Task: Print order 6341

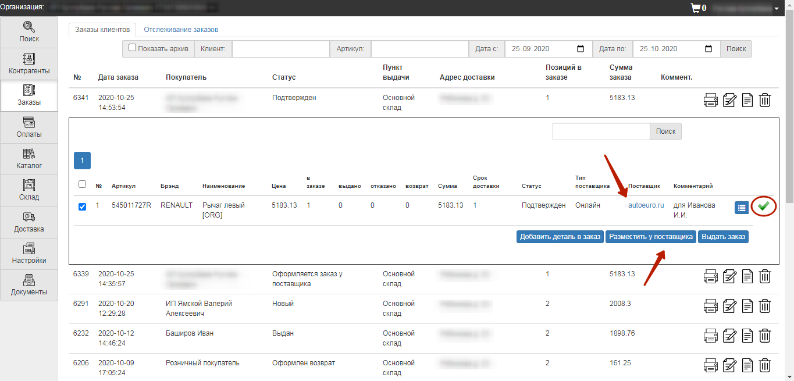Action: [x=711, y=100]
